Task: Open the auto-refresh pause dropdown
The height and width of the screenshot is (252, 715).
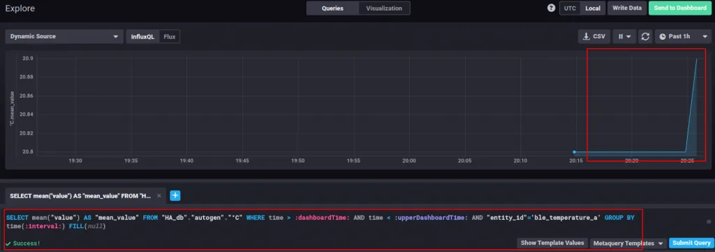Action: [624, 36]
